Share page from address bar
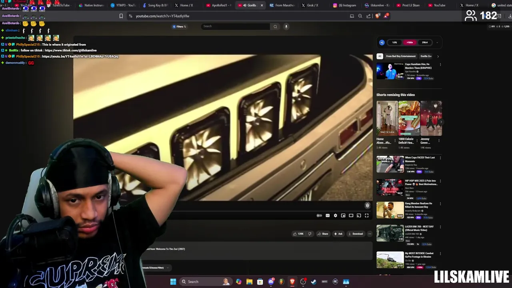 pos(368,16)
